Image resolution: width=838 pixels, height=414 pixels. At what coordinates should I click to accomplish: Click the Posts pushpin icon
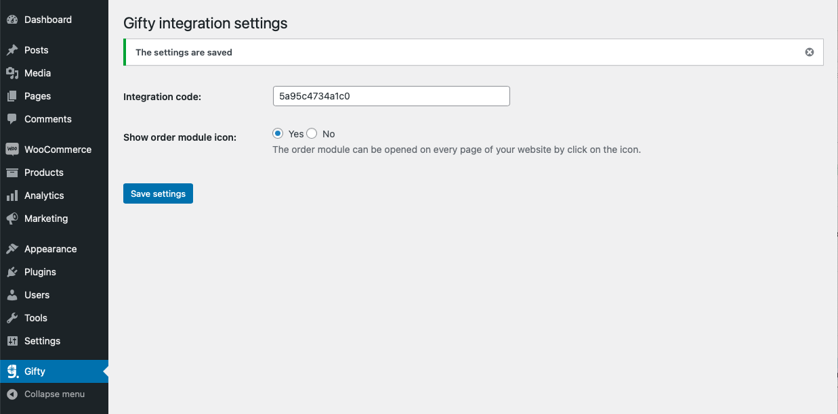(12, 50)
